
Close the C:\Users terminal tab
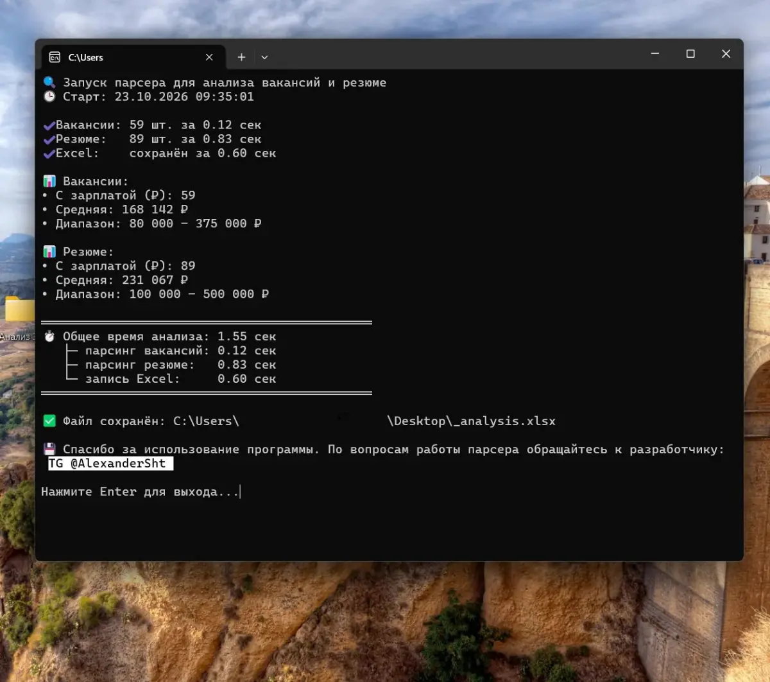pos(209,57)
